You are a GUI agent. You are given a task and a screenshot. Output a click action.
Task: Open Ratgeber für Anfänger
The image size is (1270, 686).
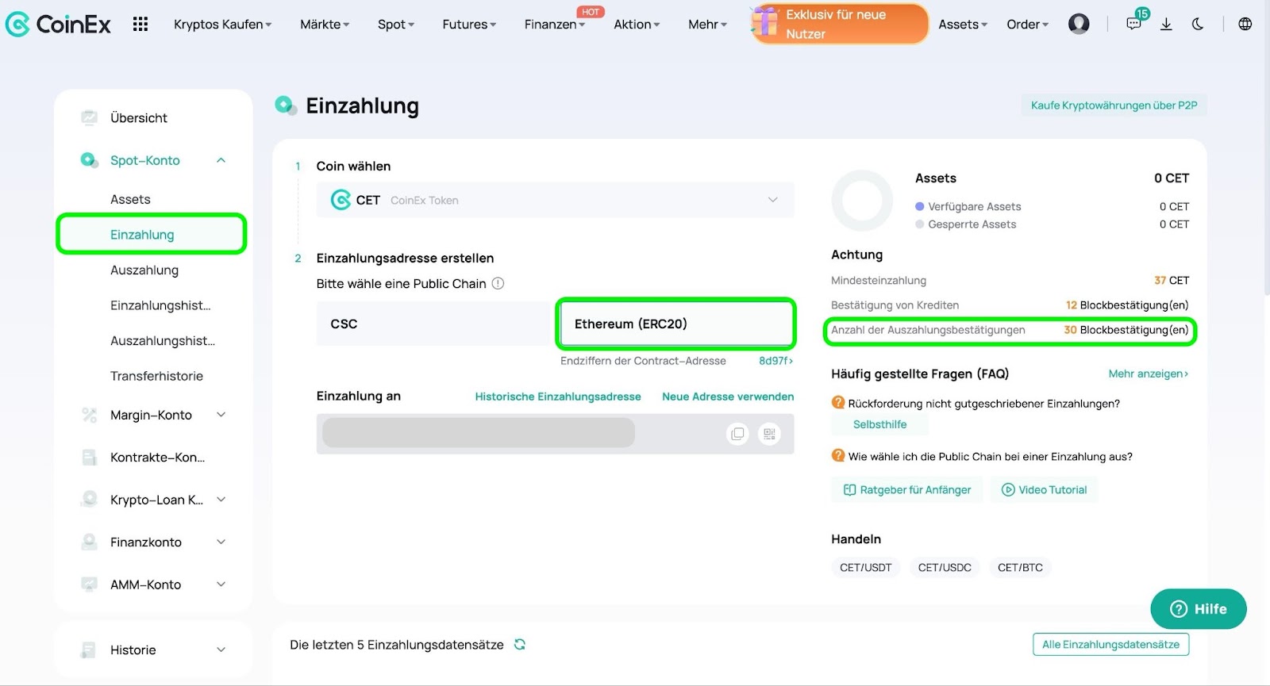[907, 490]
